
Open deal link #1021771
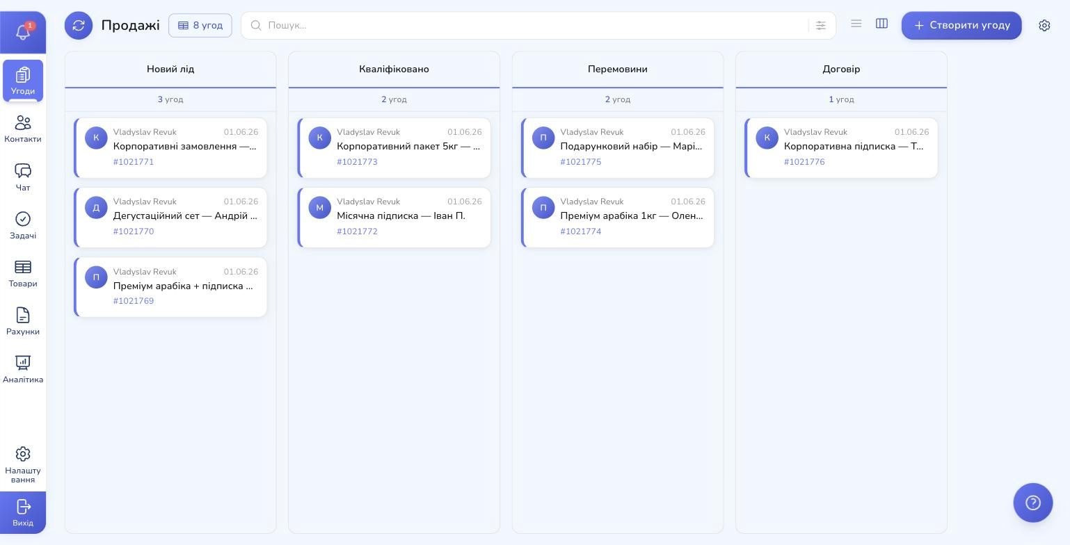[x=134, y=162]
